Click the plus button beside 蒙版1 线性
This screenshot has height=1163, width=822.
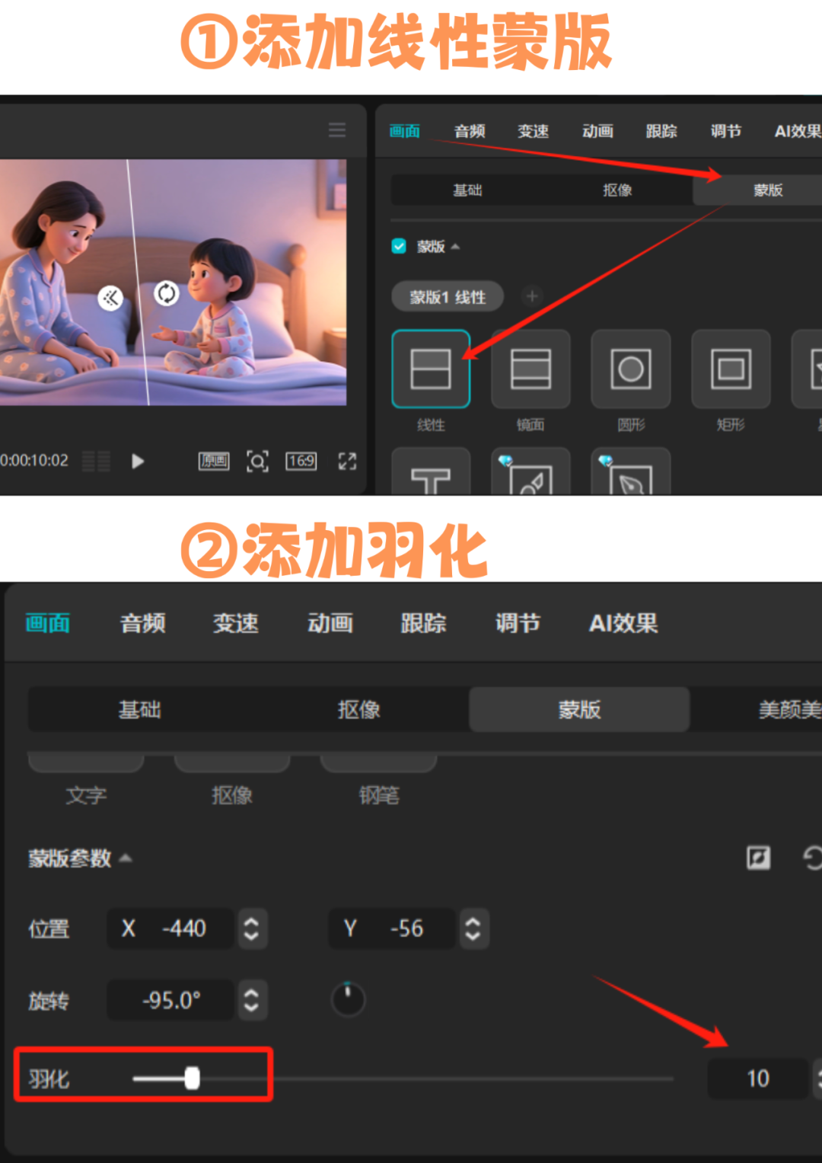coord(532,296)
